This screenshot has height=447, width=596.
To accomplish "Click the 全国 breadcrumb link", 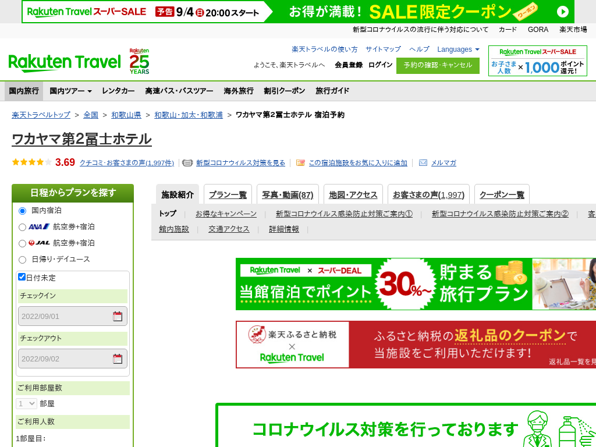I will [x=91, y=115].
